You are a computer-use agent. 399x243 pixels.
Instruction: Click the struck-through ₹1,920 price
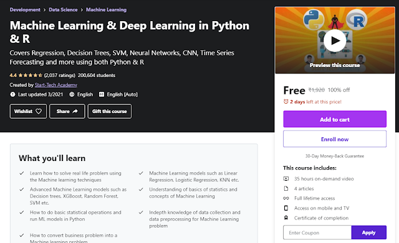(316, 89)
